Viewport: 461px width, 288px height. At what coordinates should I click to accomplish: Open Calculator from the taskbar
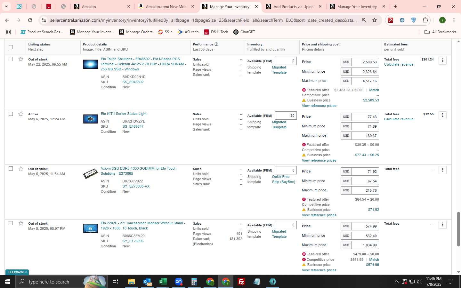pyautogui.click(x=194, y=282)
